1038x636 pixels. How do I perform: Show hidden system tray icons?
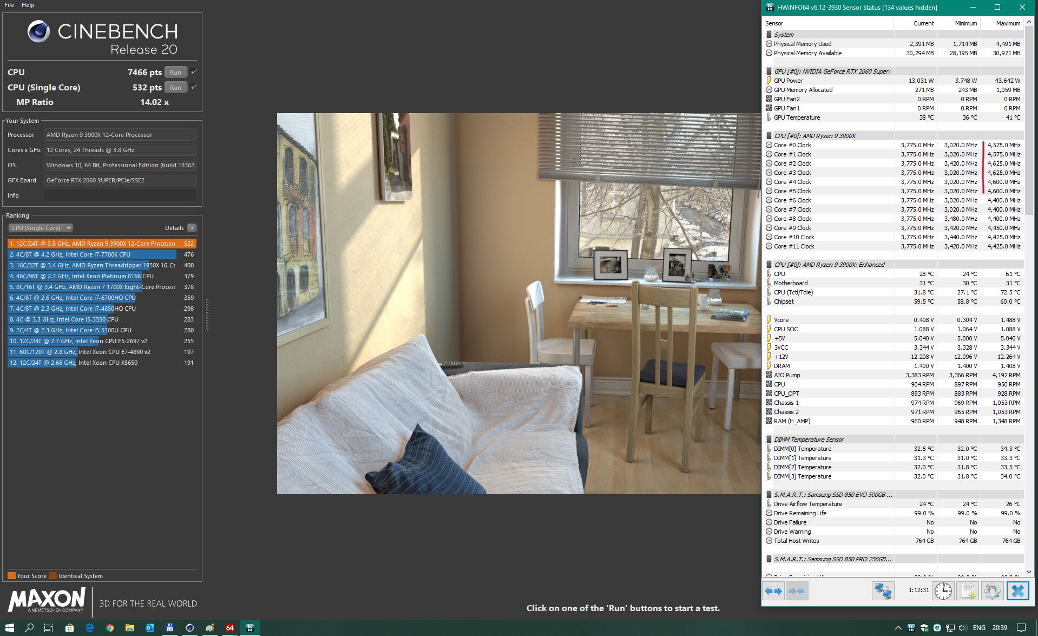tap(898, 628)
